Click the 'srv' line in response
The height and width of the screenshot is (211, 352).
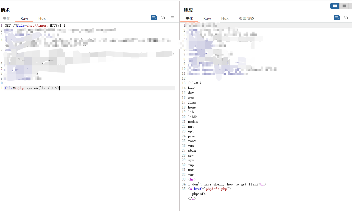pos(191,156)
